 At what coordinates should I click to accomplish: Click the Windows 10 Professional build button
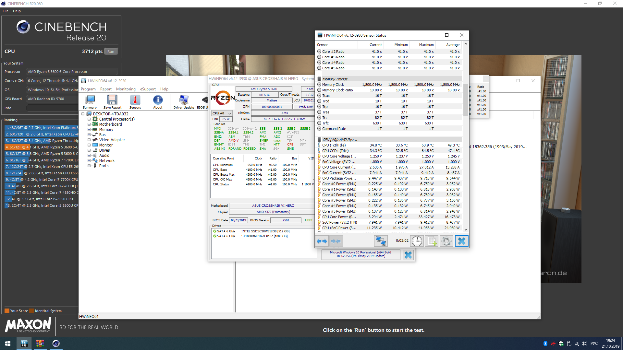[360, 254]
